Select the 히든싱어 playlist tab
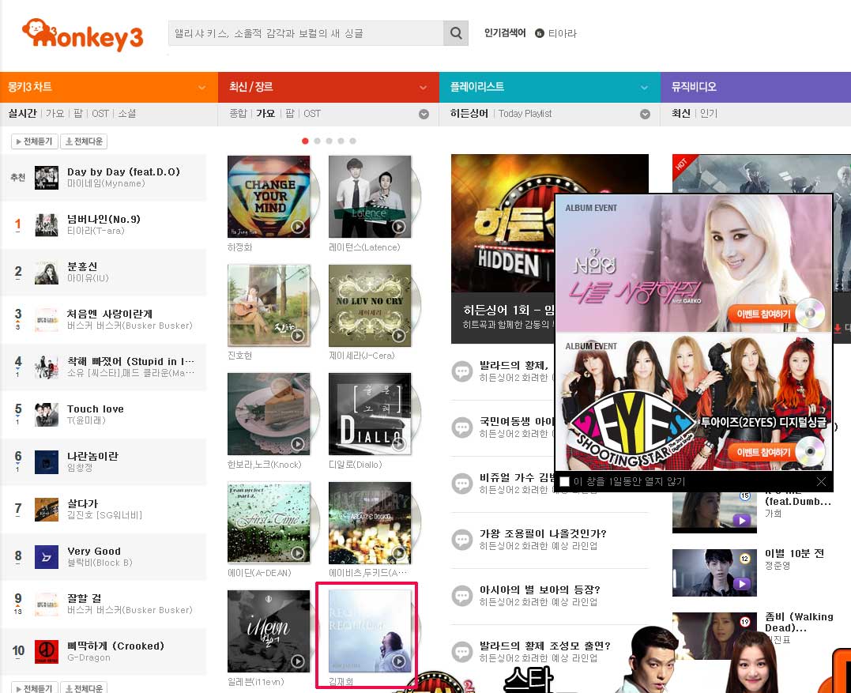The image size is (851, 693). tap(469, 114)
